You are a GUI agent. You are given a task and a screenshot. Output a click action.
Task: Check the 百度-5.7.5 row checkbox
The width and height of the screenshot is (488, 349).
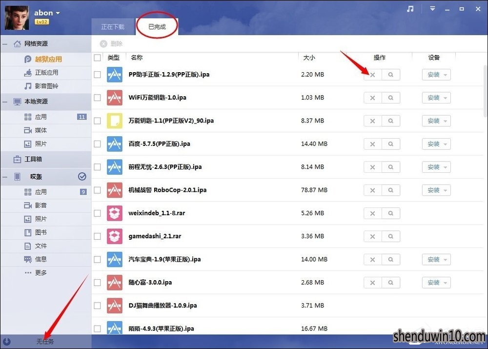click(x=97, y=144)
